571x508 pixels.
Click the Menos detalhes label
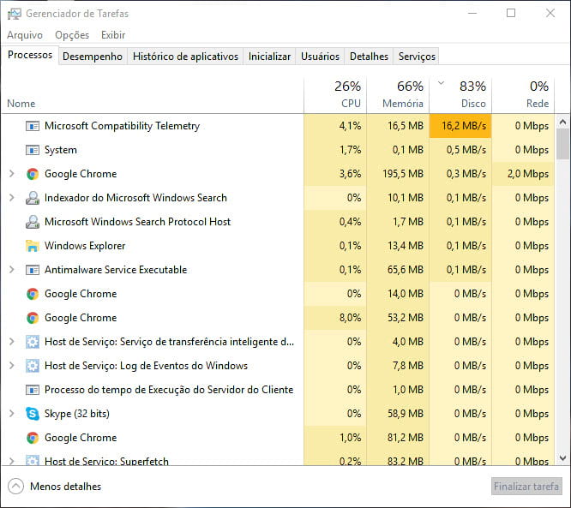[65, 487]
